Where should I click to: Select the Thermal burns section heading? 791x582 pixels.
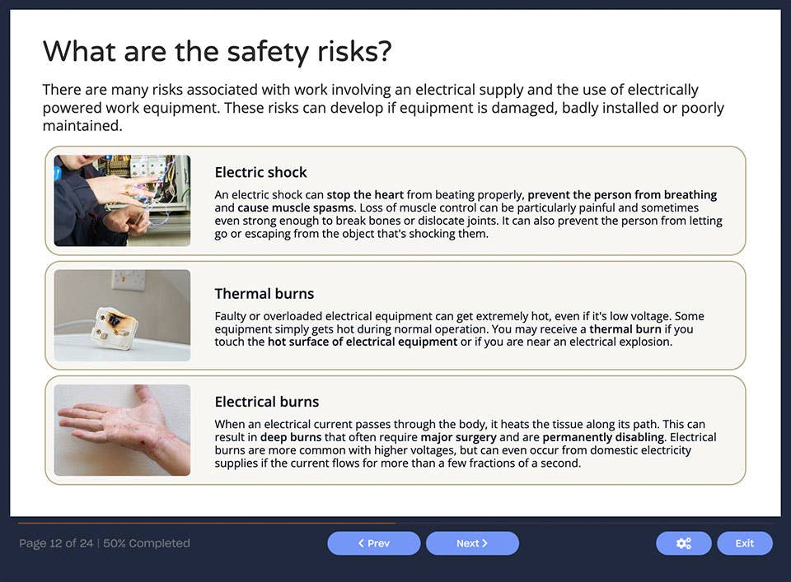pos(264,294)
